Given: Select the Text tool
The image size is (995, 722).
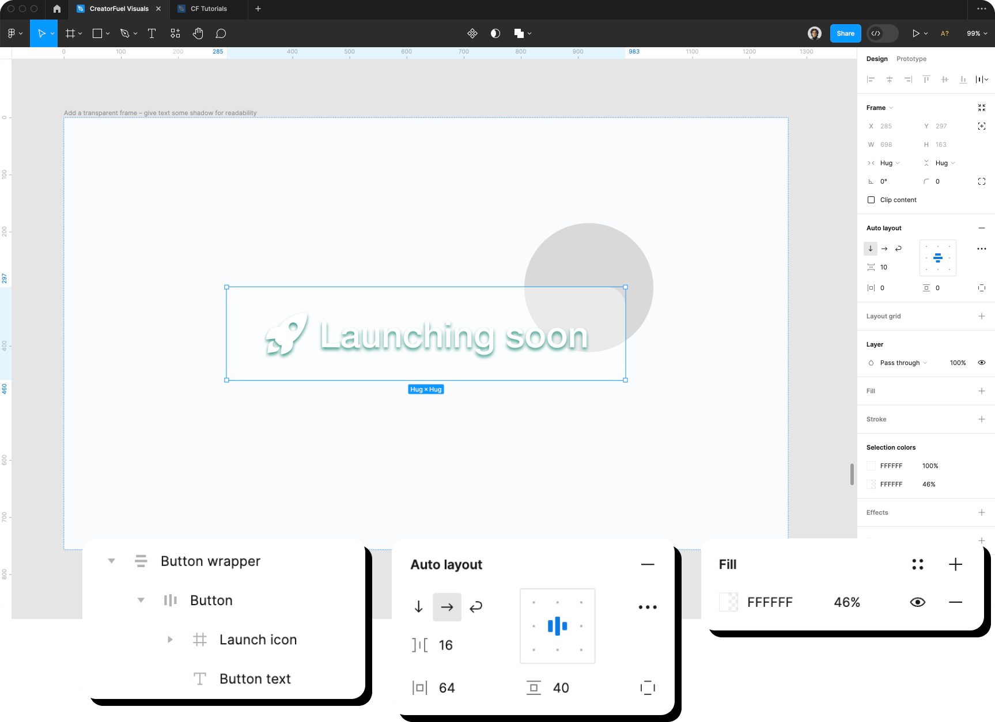Looking at the screenshot, I should [x=152, y=33].
